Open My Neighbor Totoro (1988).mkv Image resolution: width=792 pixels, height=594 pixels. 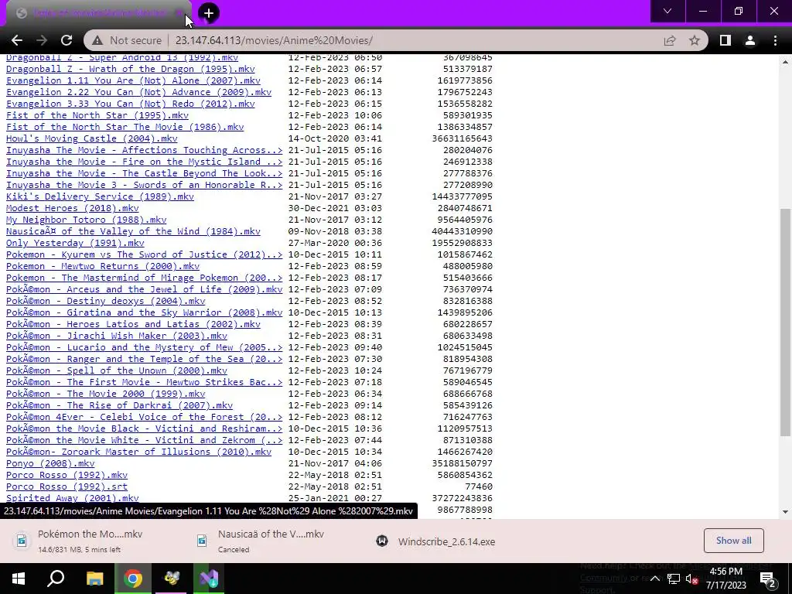(87, 220)
